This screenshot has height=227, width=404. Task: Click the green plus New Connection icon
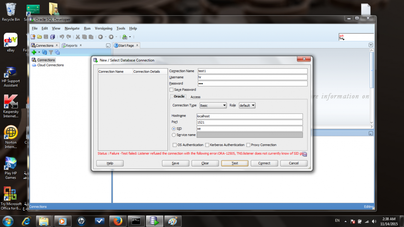tap(34, 52)
